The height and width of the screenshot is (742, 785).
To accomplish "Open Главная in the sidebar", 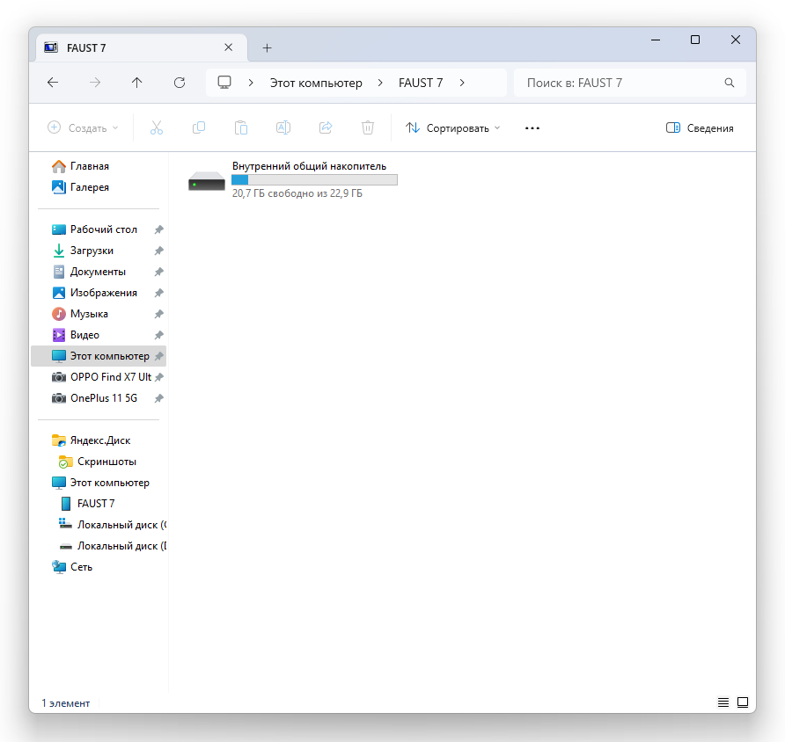I will pyautogui.click(x=90, y=166).
